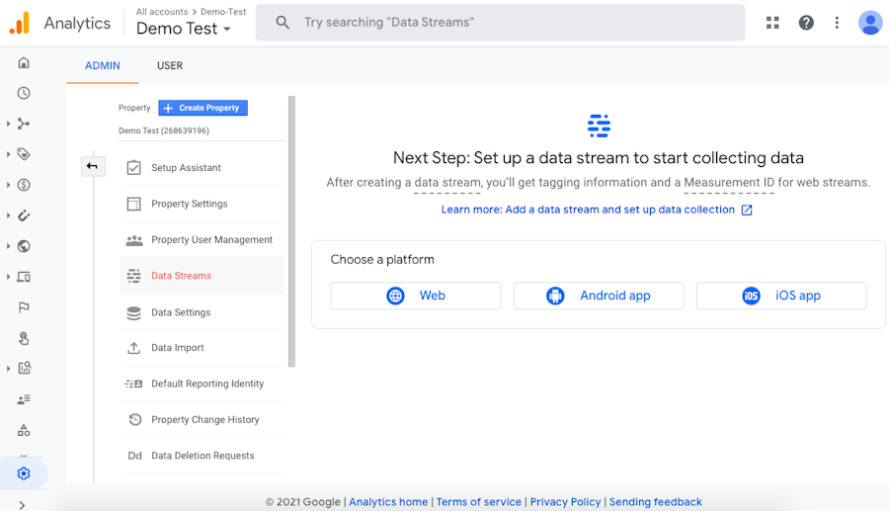Open Monetization dollar icon in sidebar

click(24, 185)
